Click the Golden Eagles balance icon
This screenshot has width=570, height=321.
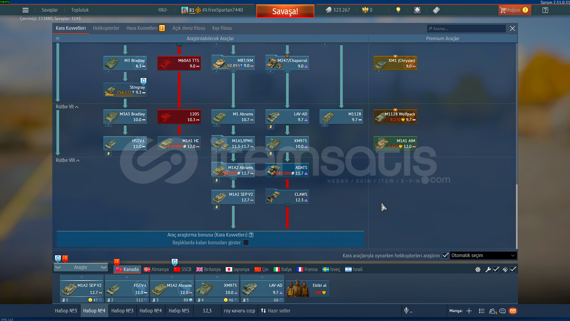(365, 10)
